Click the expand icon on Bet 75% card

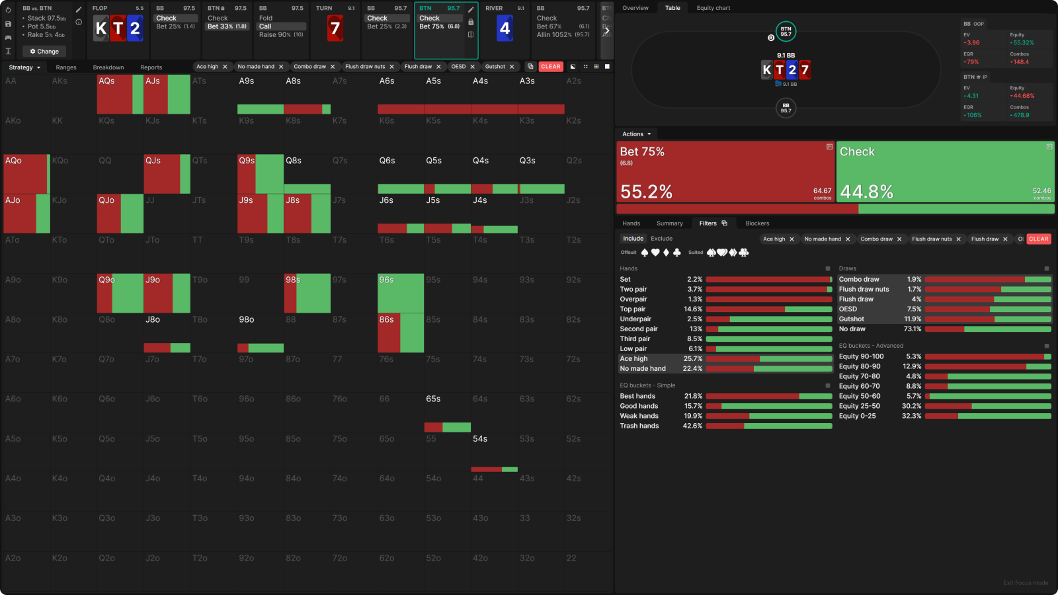point(829,147)
